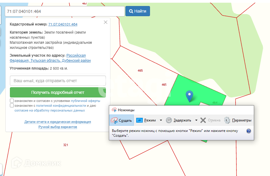Image resolution: width=270 pixels, height=176 pixels.
Task: Open the публичной оферты link
Action: click(x=85, y=101)
